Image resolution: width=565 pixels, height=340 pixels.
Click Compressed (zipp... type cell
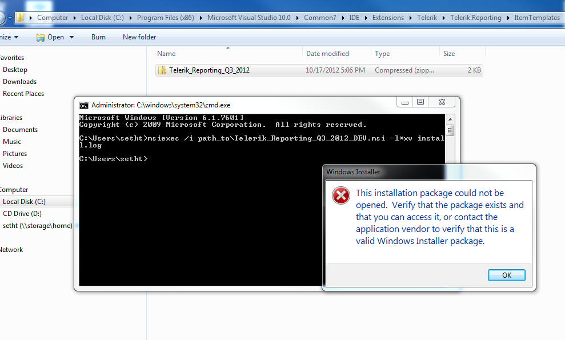(x=404, y=70)
